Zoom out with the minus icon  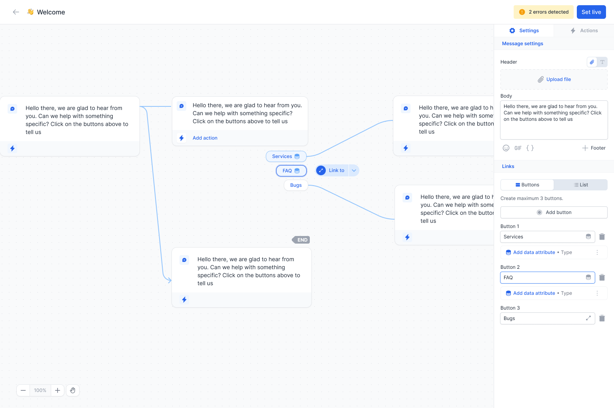click(x=23, y=390)
